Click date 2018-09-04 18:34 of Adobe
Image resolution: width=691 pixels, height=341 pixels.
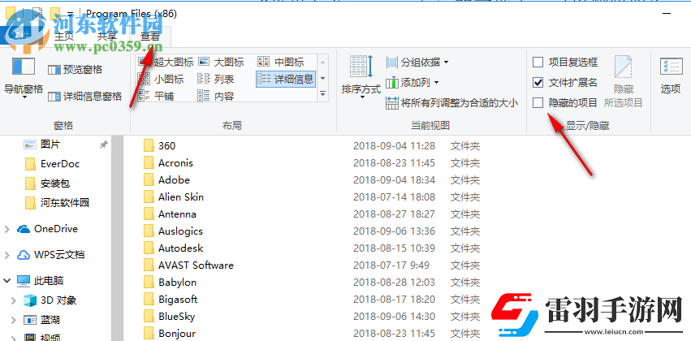tap(394, 180)
